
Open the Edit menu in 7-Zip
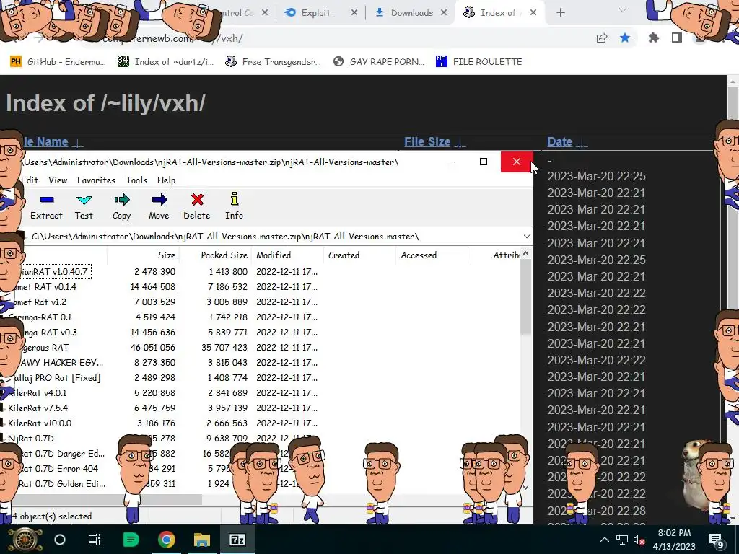pos(29,180)
